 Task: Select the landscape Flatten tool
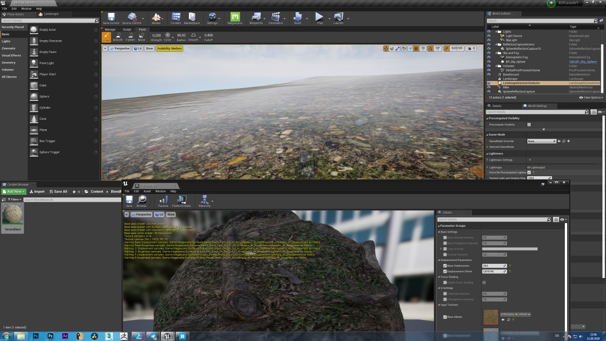(x=130, y=37)
